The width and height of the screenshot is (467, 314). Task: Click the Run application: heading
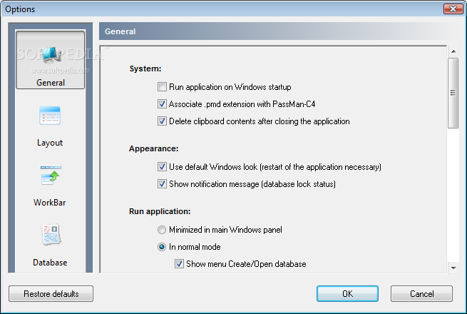coord(160,211)
